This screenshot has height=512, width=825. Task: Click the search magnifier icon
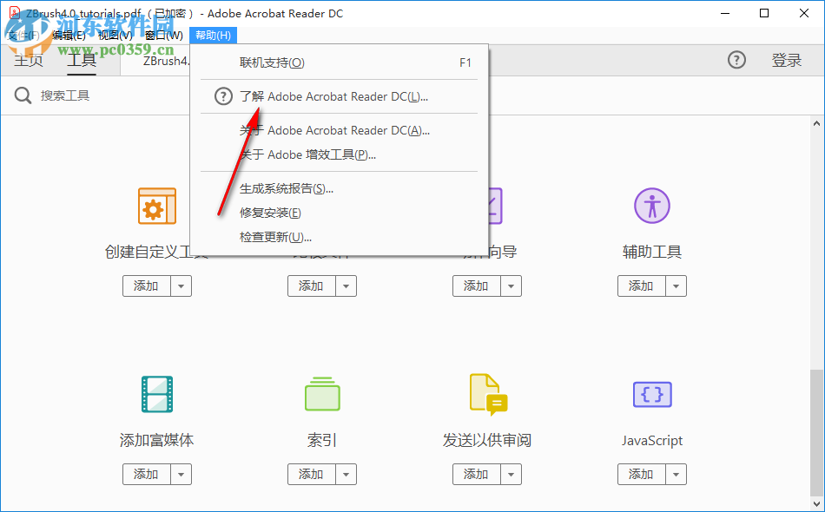click(23, 95)
